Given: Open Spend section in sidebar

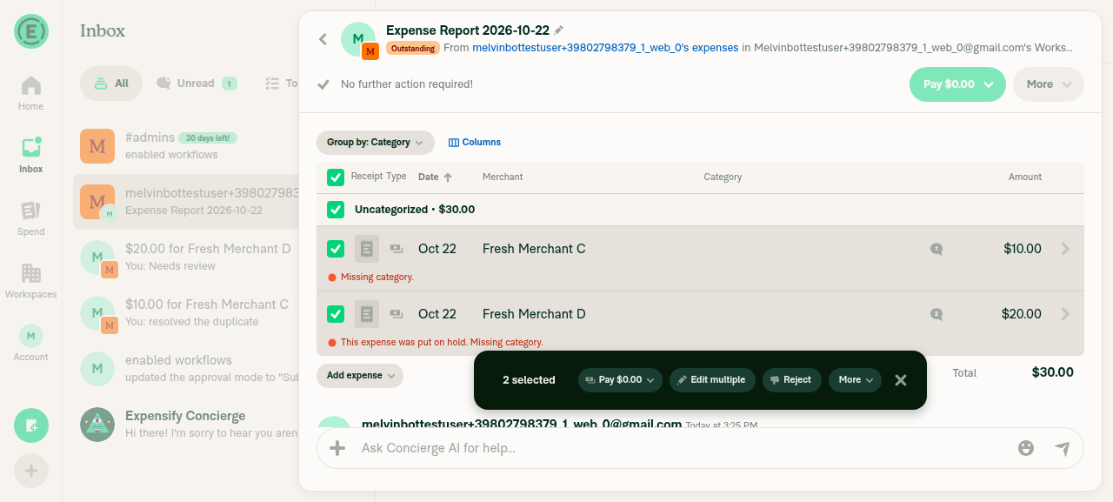Looking at the screenshot, I should click(x=31, y=218).
